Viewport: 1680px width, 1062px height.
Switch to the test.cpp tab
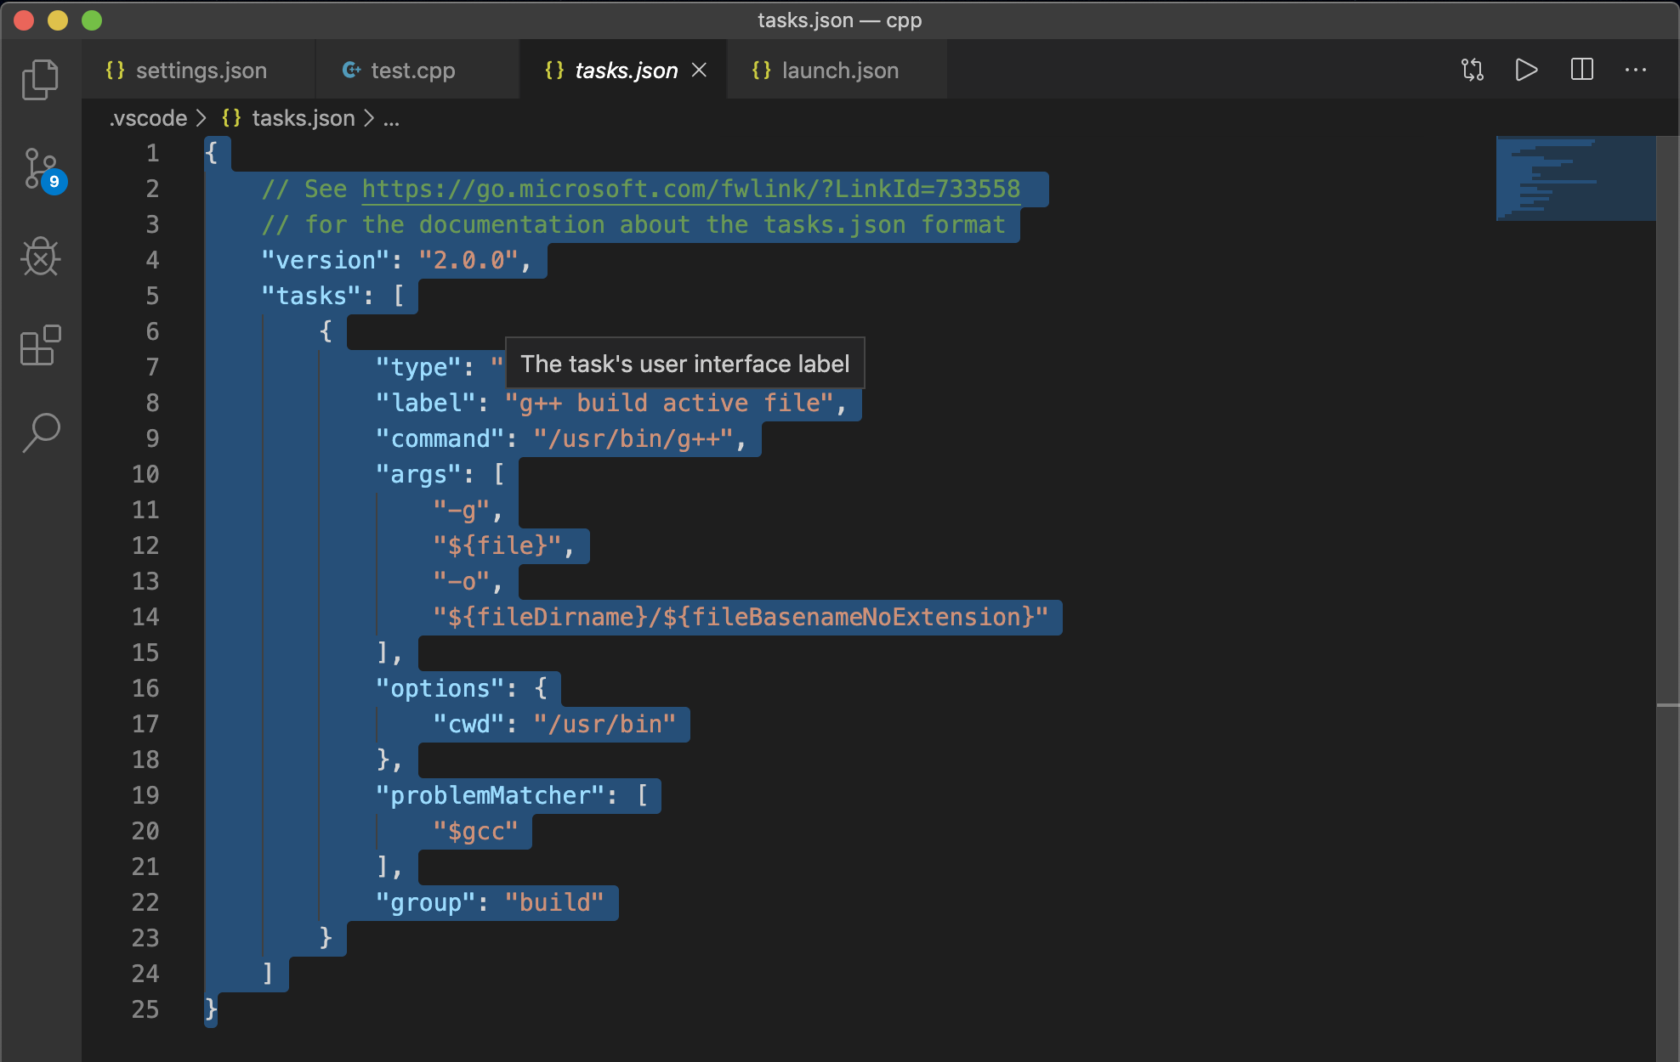[412, 71]
